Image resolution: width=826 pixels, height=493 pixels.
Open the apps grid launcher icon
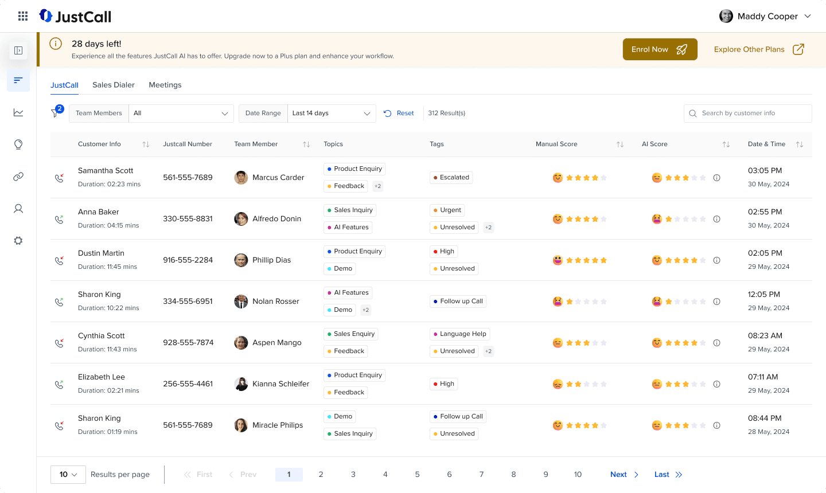pos(23,16)
